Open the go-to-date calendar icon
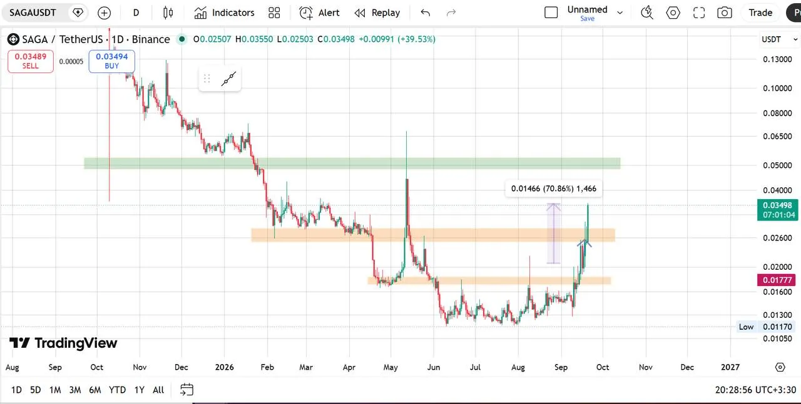 pos(186,390)
